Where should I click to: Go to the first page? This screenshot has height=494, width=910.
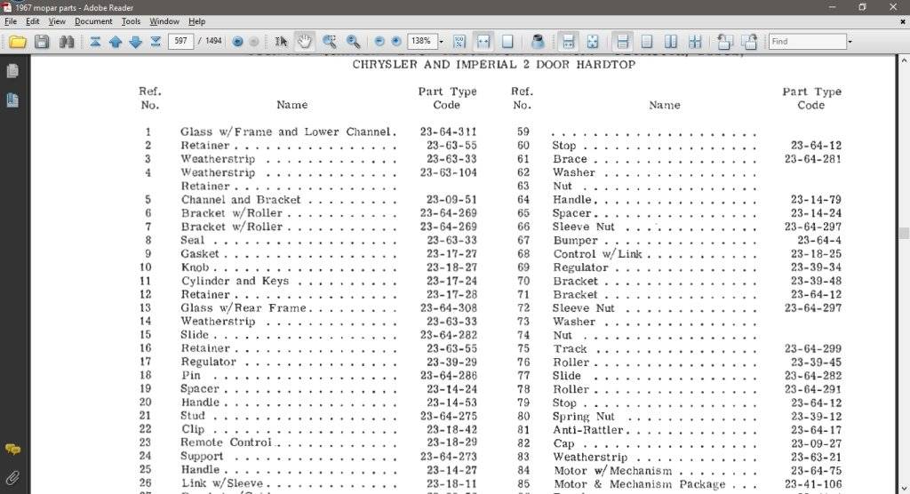[x=95, y=42]
